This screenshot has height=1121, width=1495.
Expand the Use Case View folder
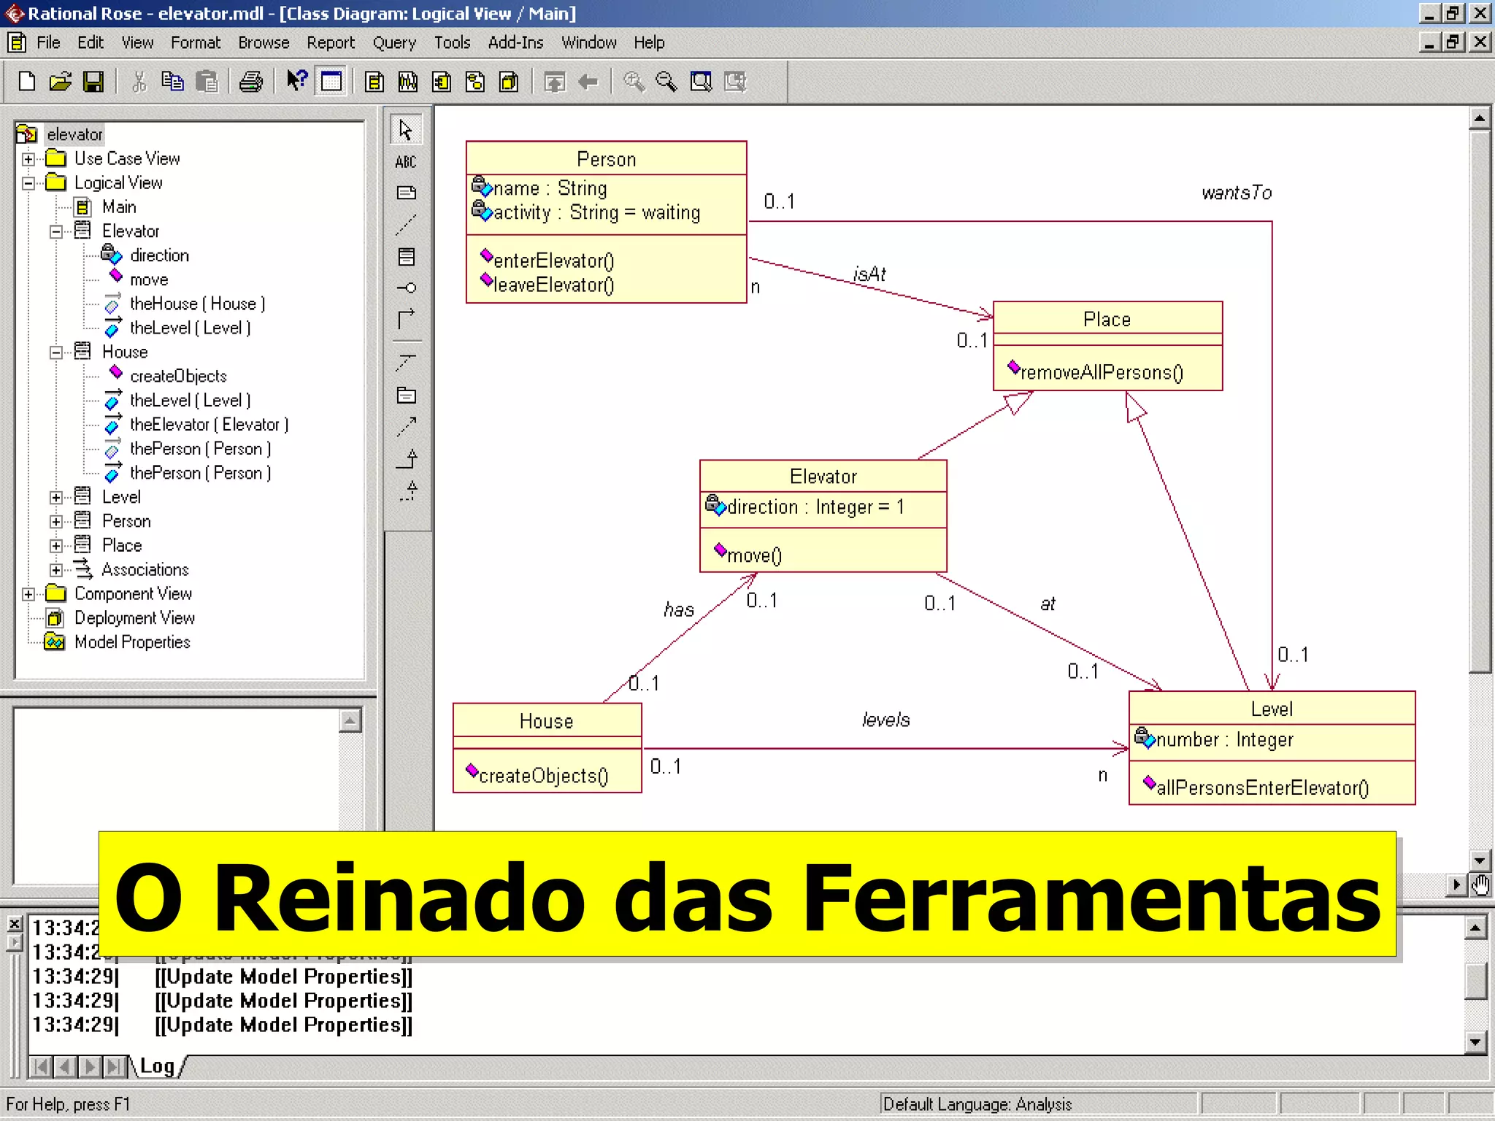[28, 159]
